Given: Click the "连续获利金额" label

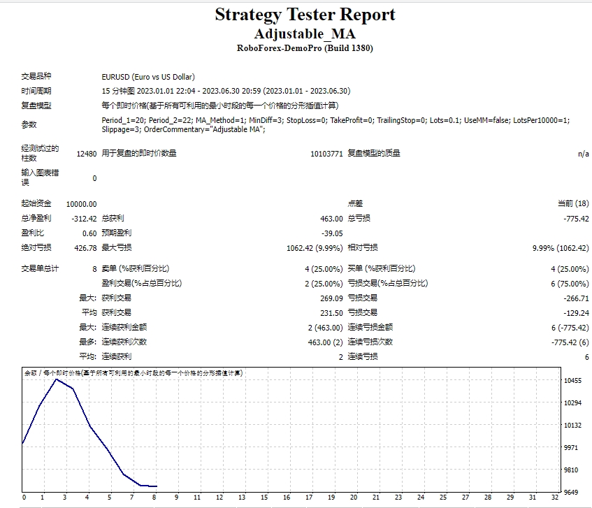Looking at the screenshot, I should pos(124,328).
